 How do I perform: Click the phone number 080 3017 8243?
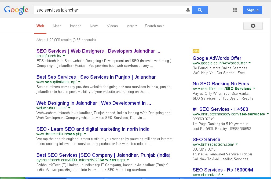pos(204,149)
